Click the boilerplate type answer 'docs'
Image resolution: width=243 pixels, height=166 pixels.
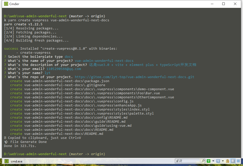tap(69, 57)
